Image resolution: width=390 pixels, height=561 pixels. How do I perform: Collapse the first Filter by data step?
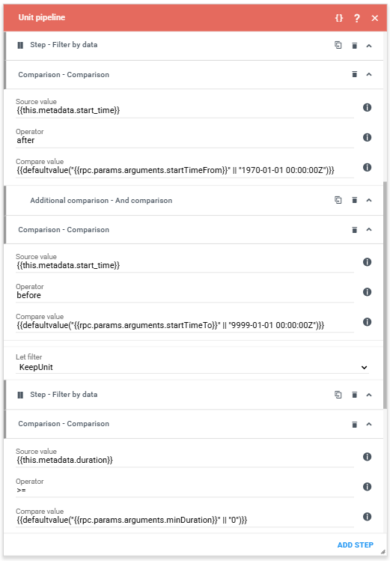[x=369, y=46]
